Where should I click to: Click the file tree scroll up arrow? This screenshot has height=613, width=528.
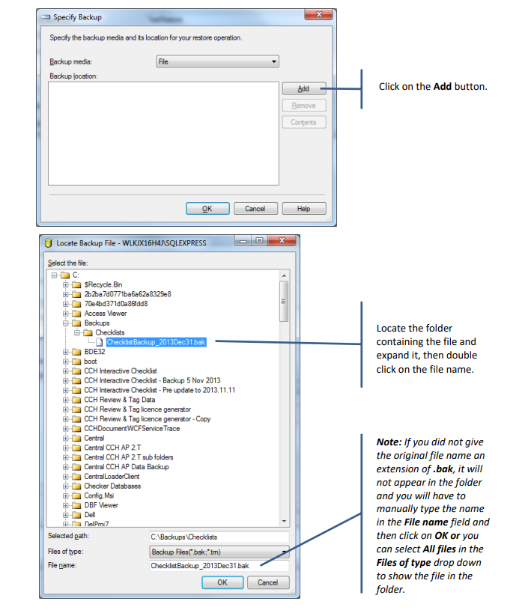click(285, 275)
